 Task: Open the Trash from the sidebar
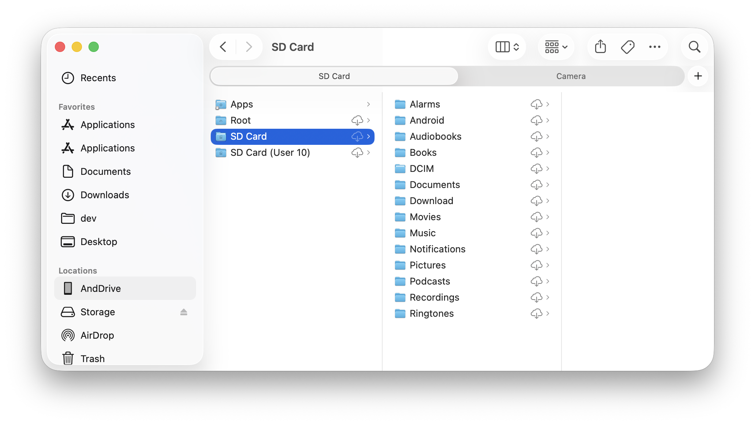[92, 358]
